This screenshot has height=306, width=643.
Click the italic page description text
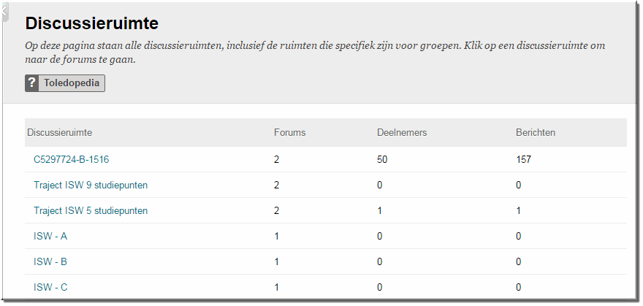click(315, 53)
